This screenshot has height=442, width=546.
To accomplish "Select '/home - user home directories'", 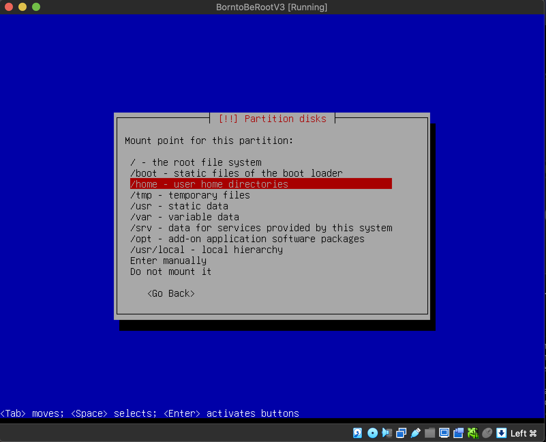I will [x=261, y=184].
